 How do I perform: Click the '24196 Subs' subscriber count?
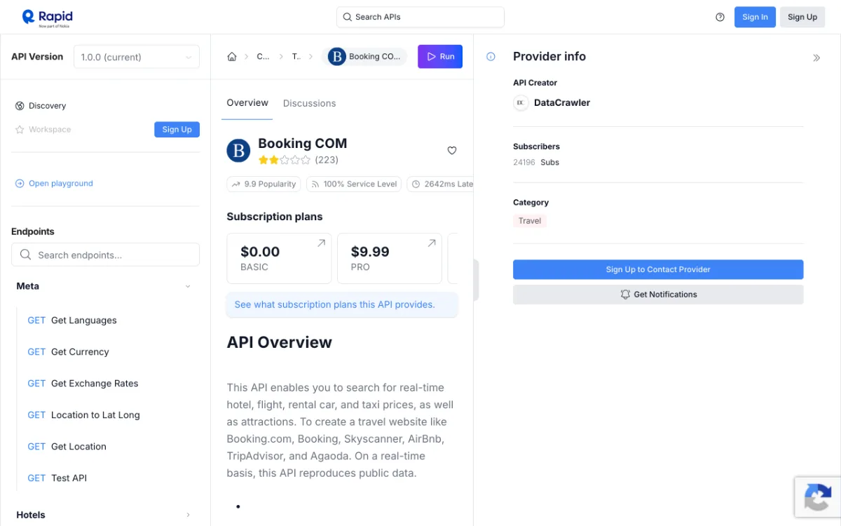[x=536, y=162]
